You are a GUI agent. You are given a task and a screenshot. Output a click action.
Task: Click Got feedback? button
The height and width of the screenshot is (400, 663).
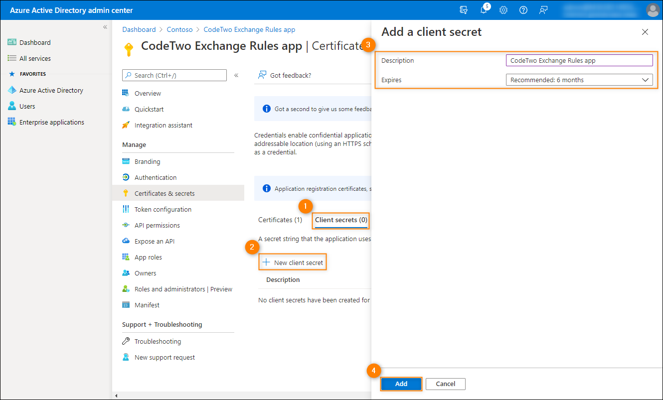tap(285, 75)
